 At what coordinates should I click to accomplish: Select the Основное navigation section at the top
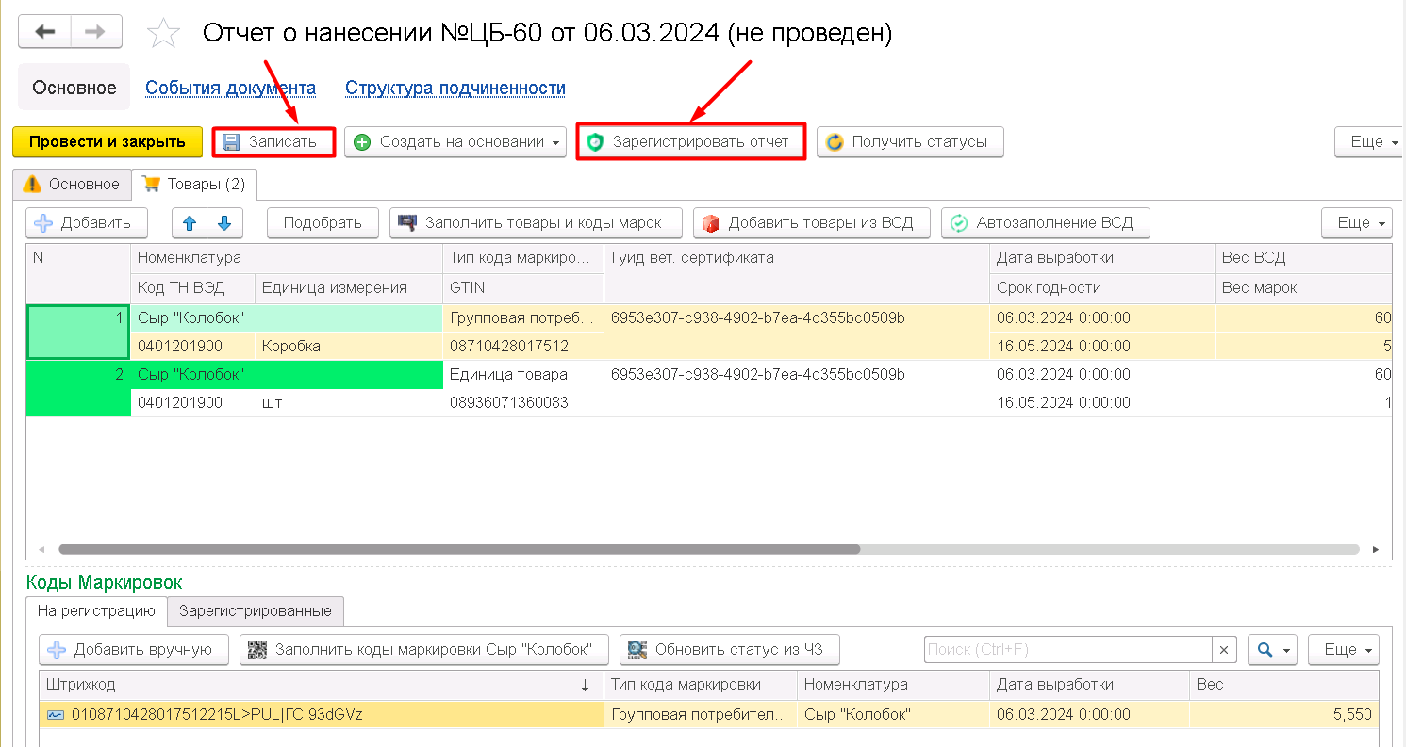(x=74, y=88)
